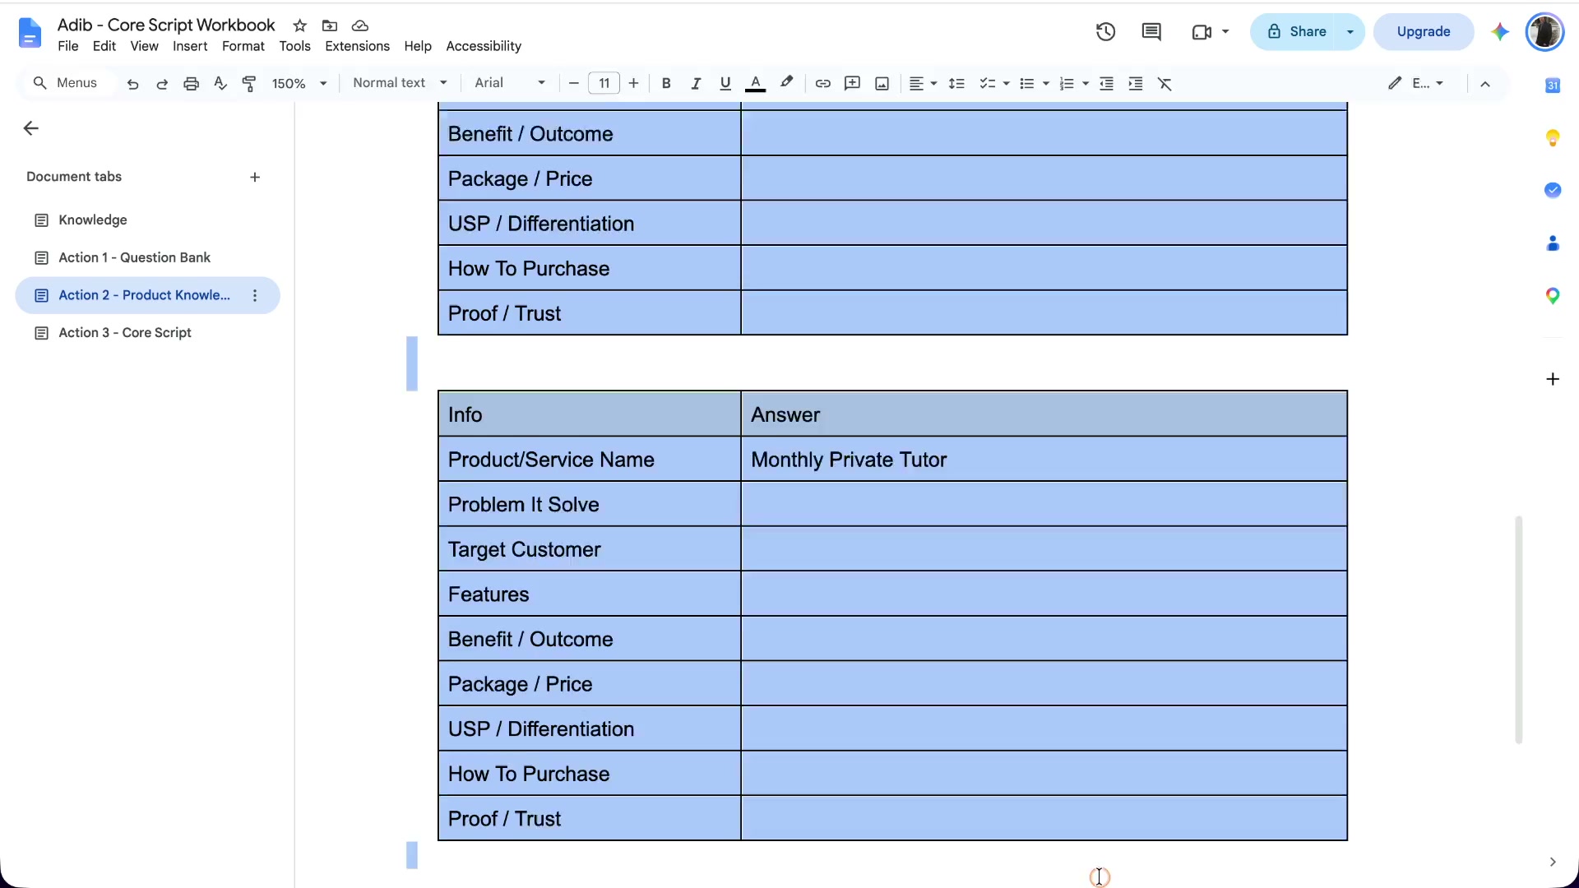Click the Share button
1579x888 pixels.
[1296, 32]
